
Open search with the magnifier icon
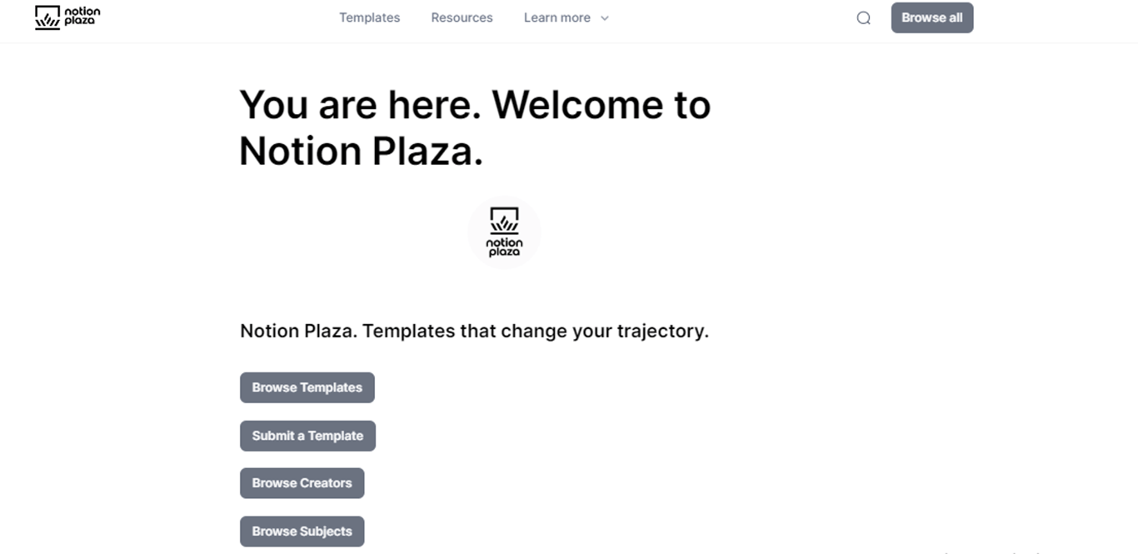click(x=864, y=17)
